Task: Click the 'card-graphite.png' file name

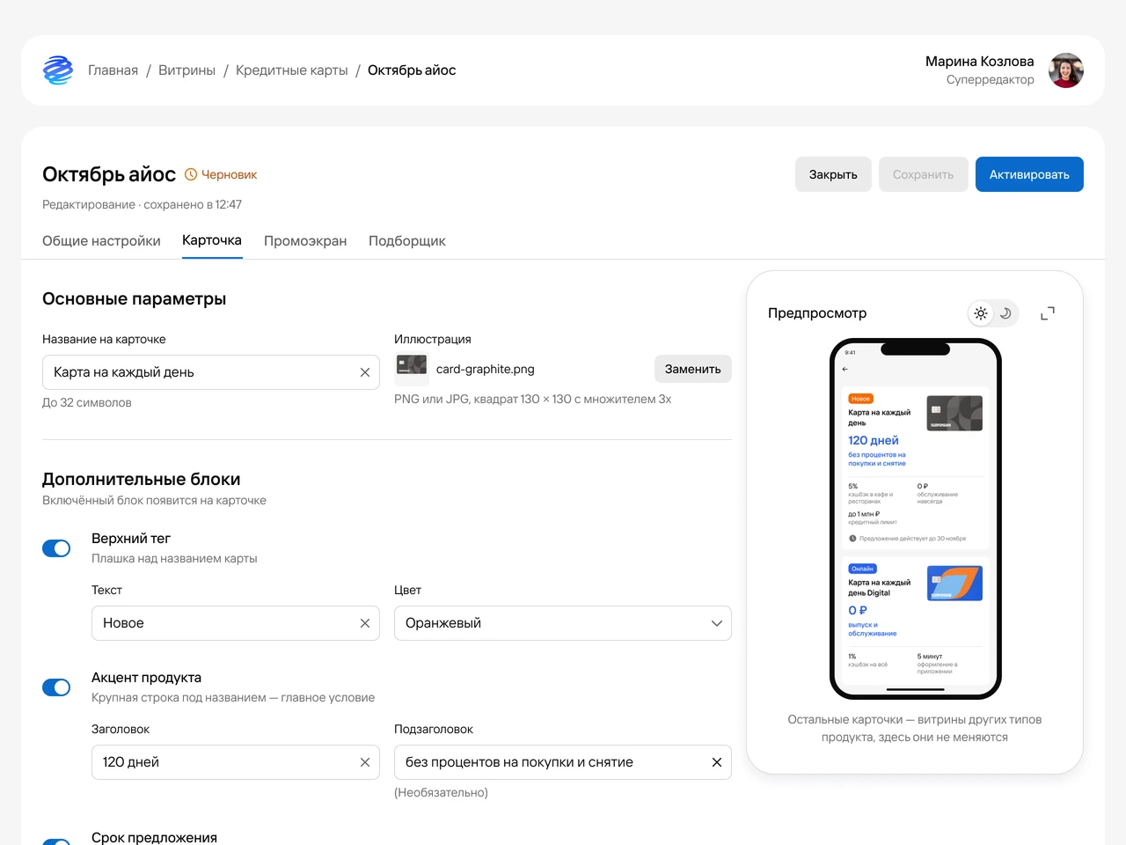Action: 486,369
